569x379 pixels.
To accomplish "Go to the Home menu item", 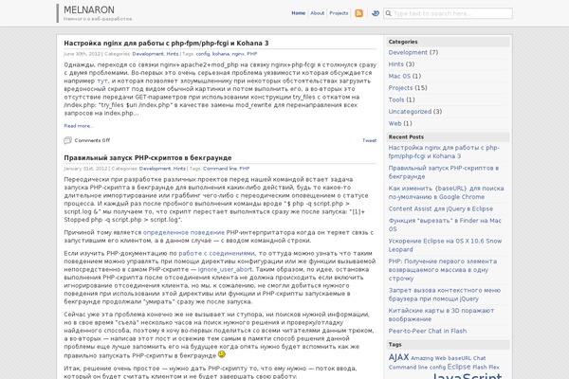I will point(299,13).
